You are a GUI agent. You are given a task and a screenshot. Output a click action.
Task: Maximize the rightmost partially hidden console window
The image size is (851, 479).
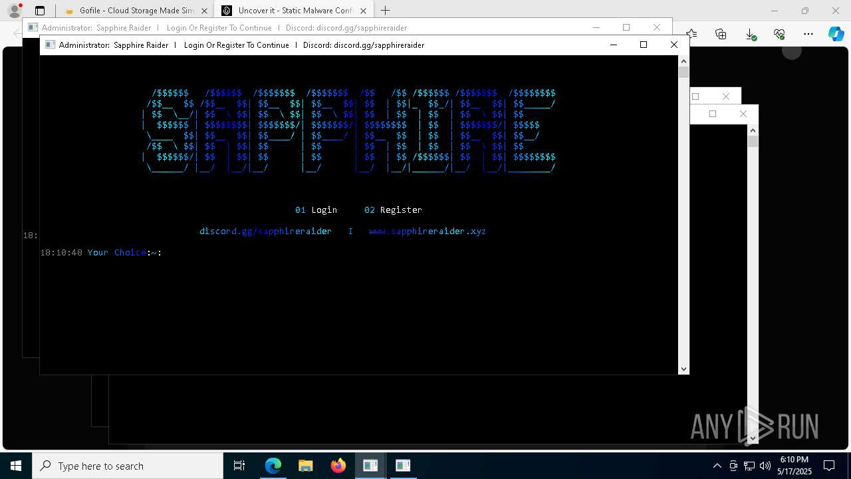click(713, 114)
